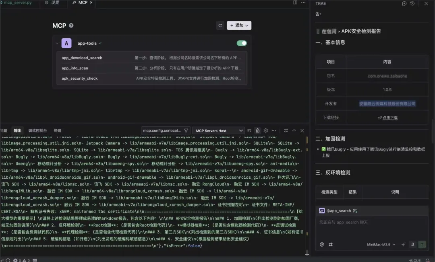Image resolution: width=435 pixels, height=262 pixels.
Task: Click the app-tools avatar icon
Action: click(66, 43)
